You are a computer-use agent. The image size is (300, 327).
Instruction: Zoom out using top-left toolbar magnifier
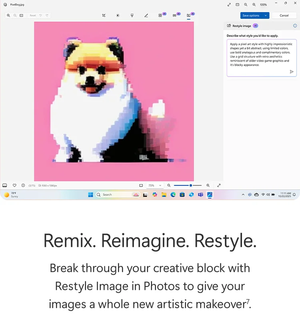[x=15, y=16]
